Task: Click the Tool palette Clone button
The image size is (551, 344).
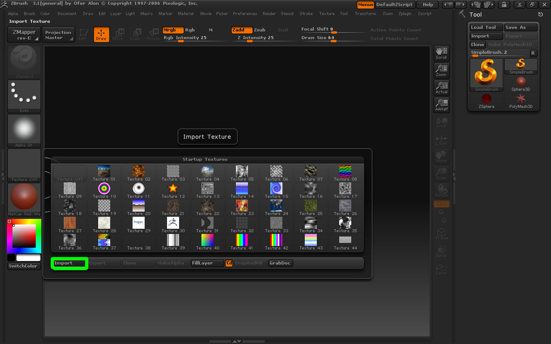Action: point(477,45)
